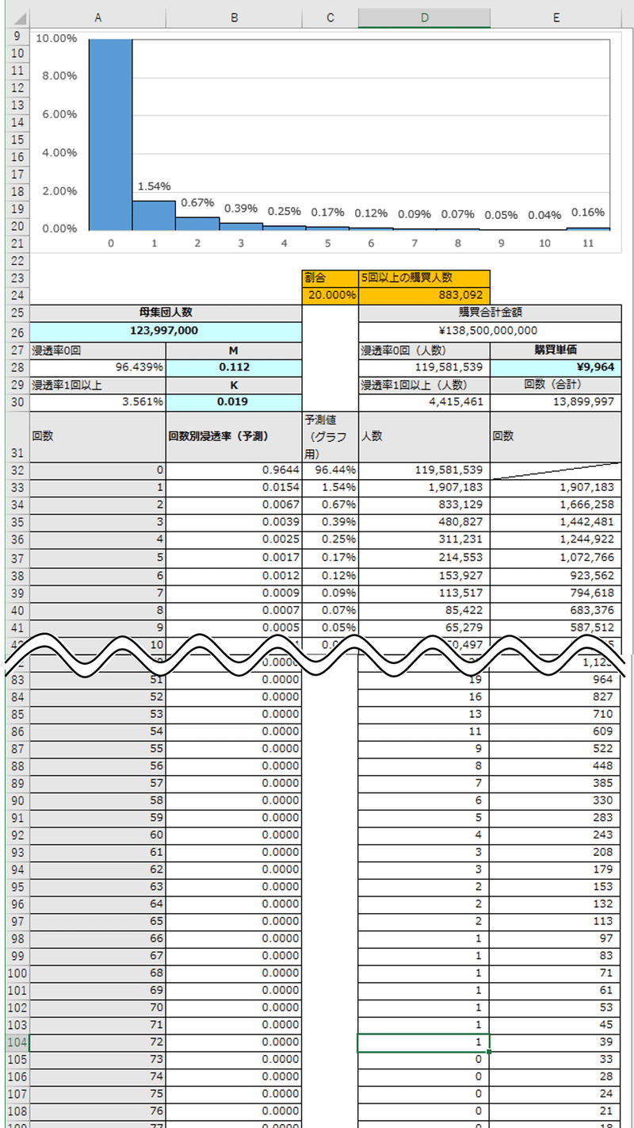The height and width of the screenshot is (1128, 634).
Task: Select the 480,827 cell
Action: (x=424, y=523)
